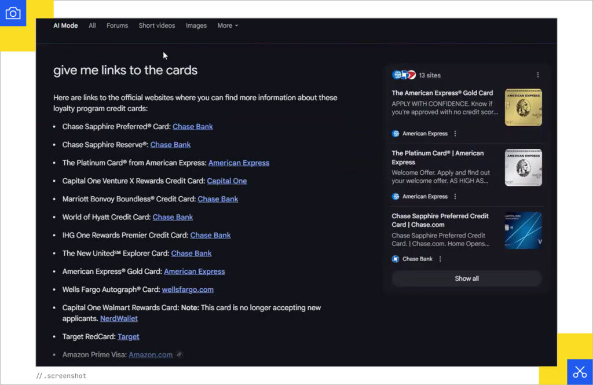Image resolution: width=593 pixels, height=385 pixels.
Task: Expand the sites list with Show all
Action: [x=466, y=278]
